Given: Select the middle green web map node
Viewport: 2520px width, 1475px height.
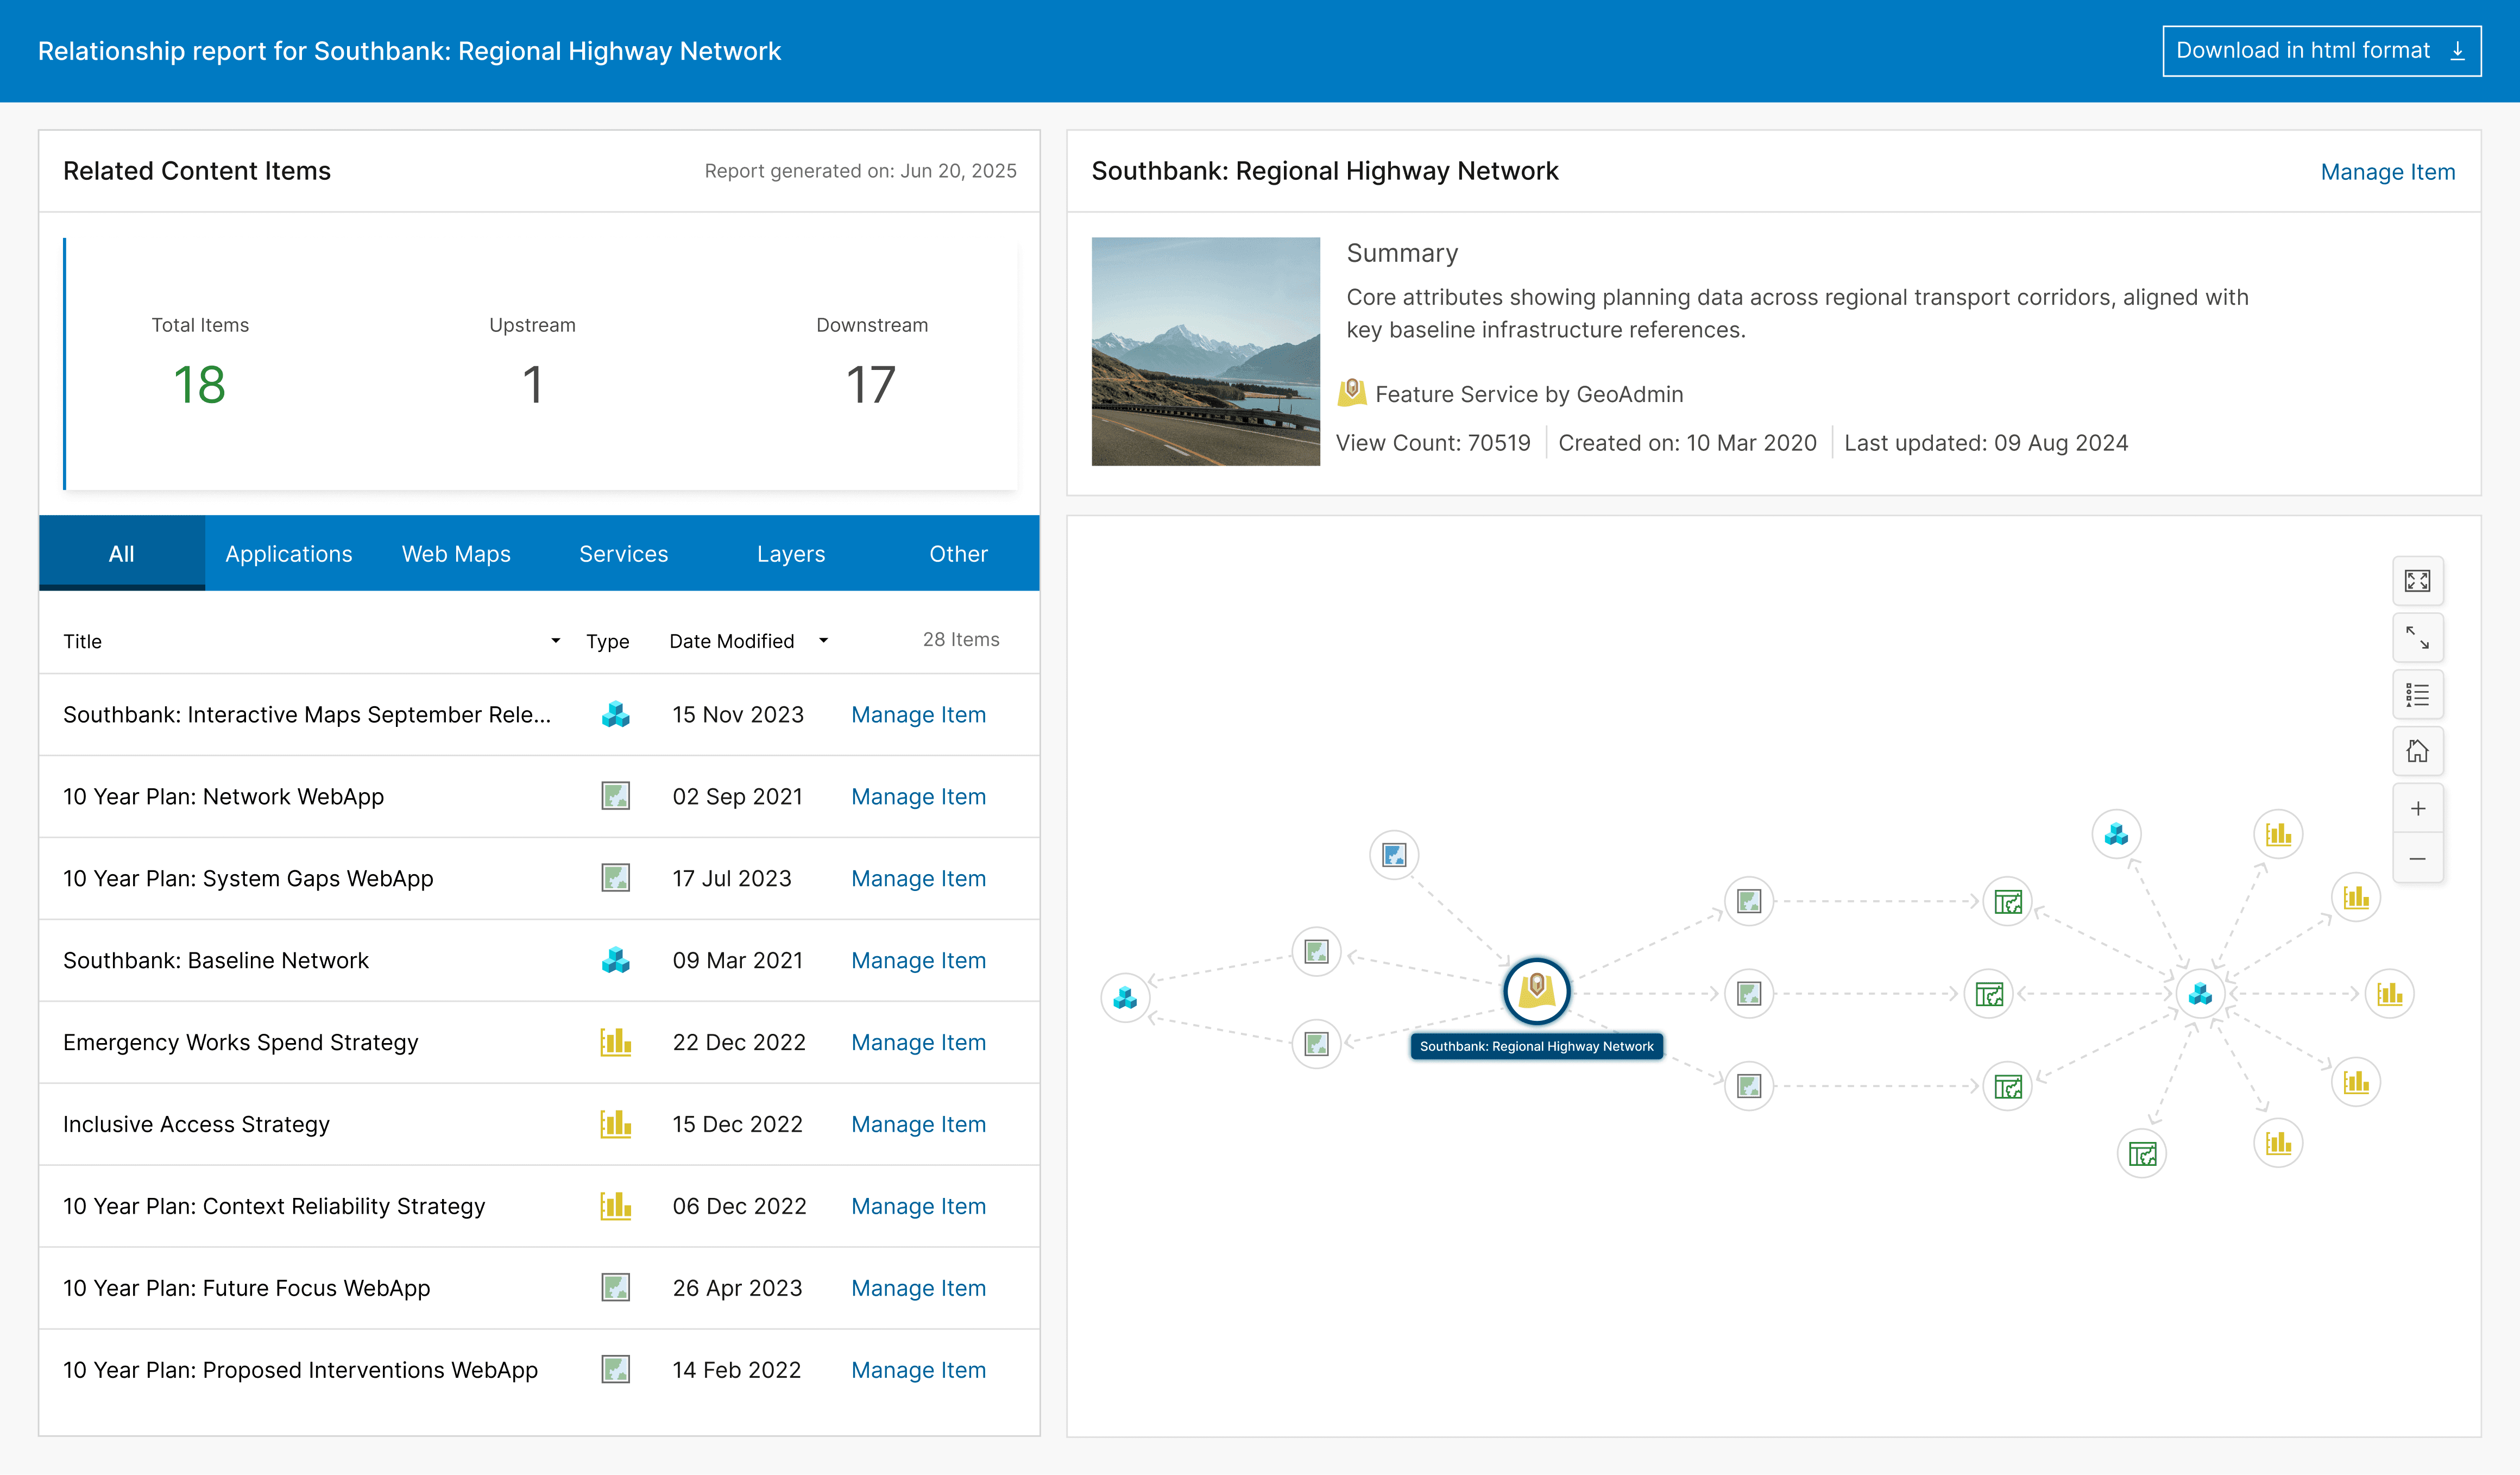Looking at the screenshot, I should tap(1989, 994).
